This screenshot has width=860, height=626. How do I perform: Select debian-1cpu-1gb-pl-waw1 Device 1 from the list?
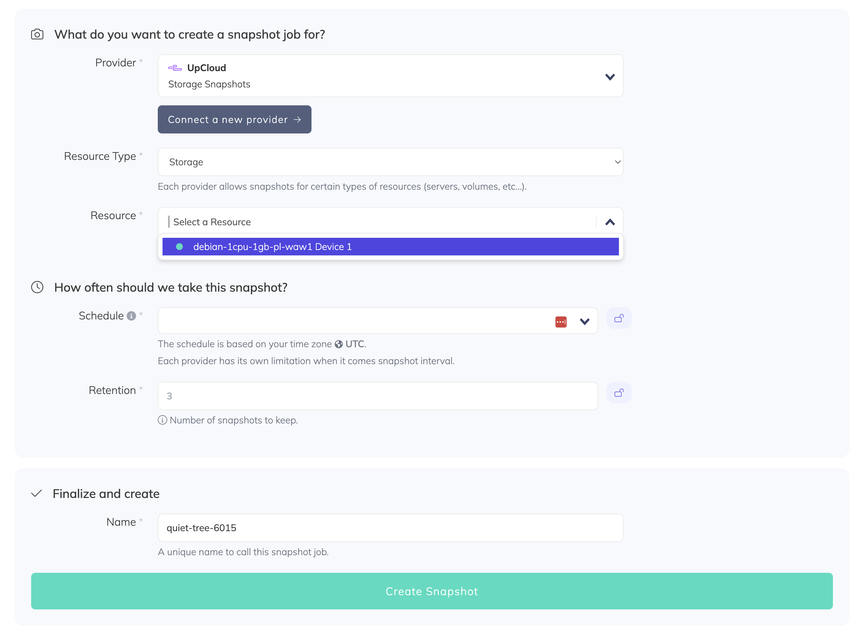[272, 247]
